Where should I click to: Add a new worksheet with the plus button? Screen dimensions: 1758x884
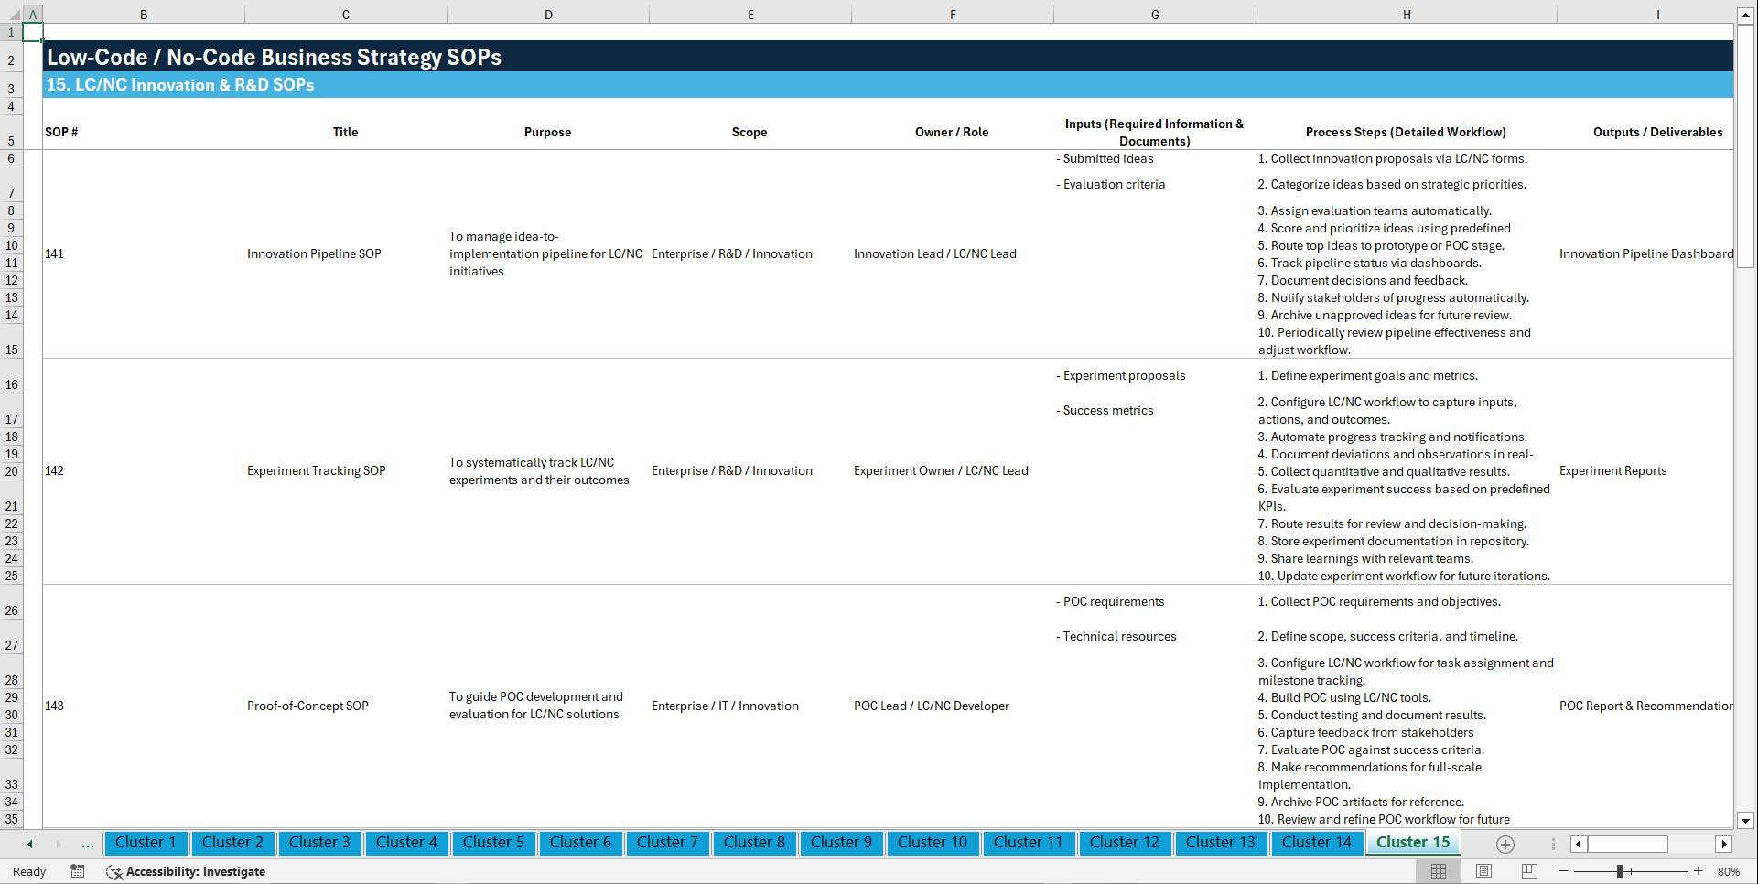click(x=1505, y=844)
